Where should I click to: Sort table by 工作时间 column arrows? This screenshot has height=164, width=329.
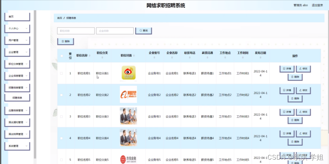[x=243, y=57]
